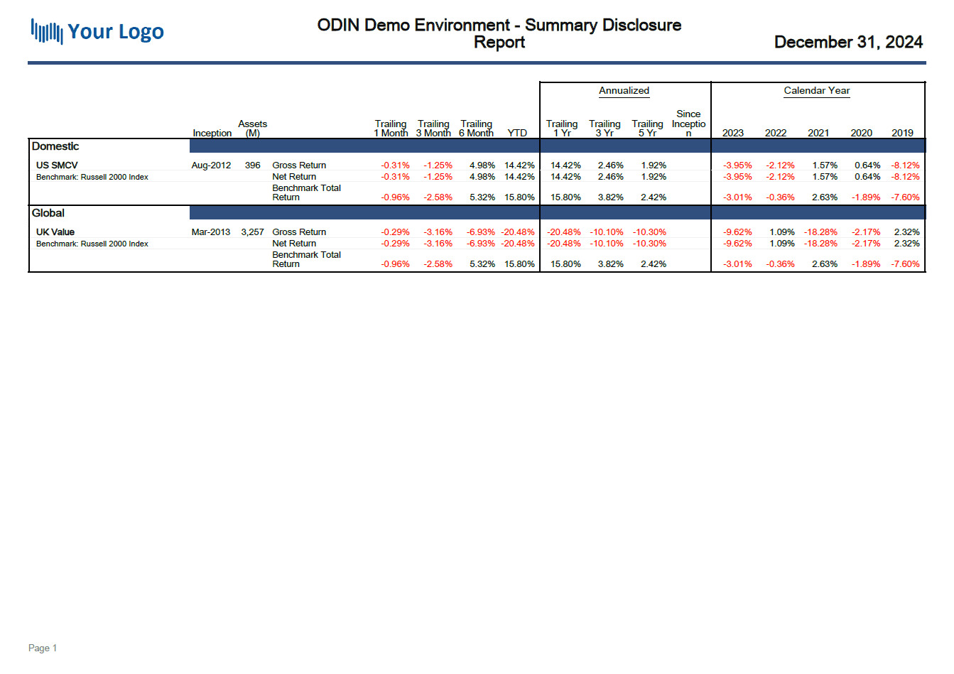Select the Aug-2012 inception date
954x674 pixels.
tap(211, 165)
